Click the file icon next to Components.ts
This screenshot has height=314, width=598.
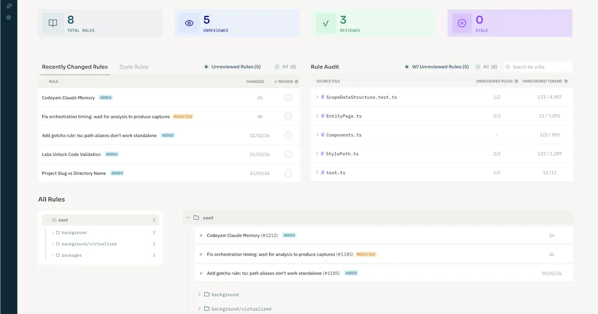coord(323,135)
